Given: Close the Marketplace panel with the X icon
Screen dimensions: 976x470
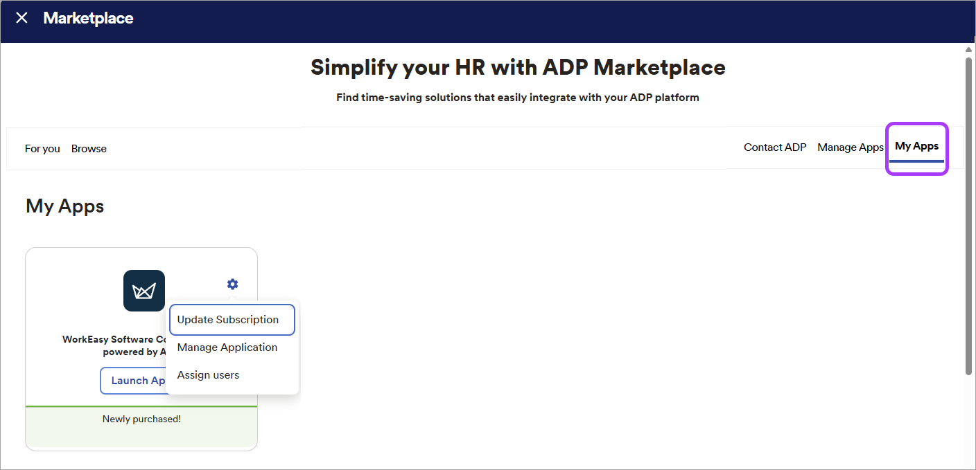Looking at the screenshot, I should click(x=22, y=18).
